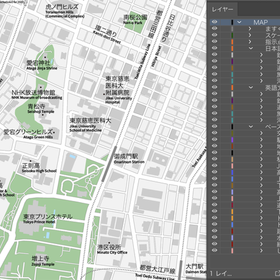
Task: Select the 日本語 layer name
Action: [273, 49]
